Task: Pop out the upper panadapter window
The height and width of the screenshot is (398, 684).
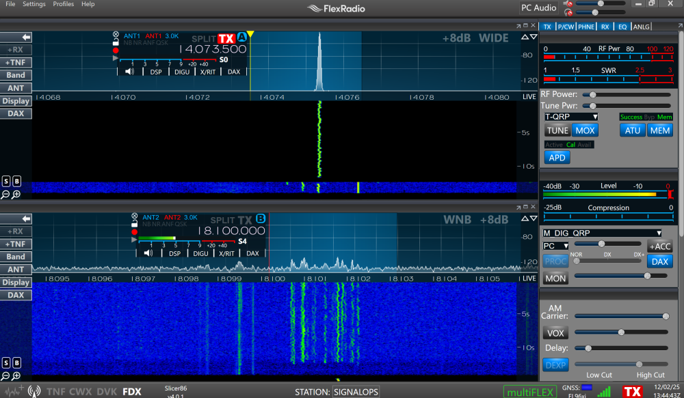Action: coord(518,26)
